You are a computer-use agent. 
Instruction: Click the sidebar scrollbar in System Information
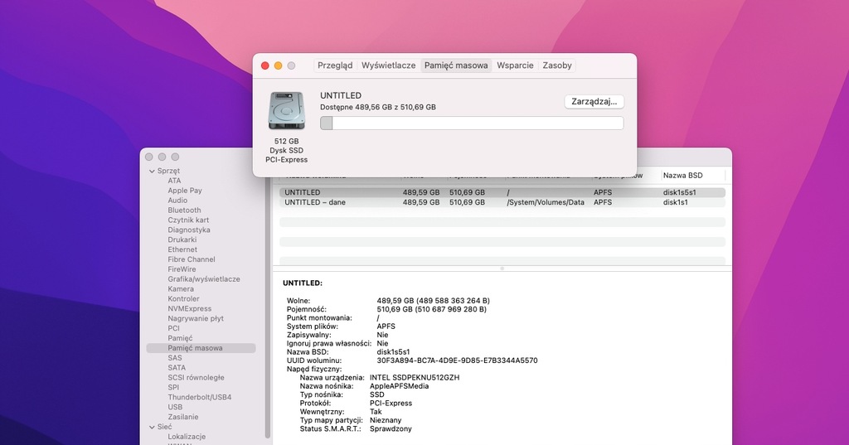(x=267, y=303)
